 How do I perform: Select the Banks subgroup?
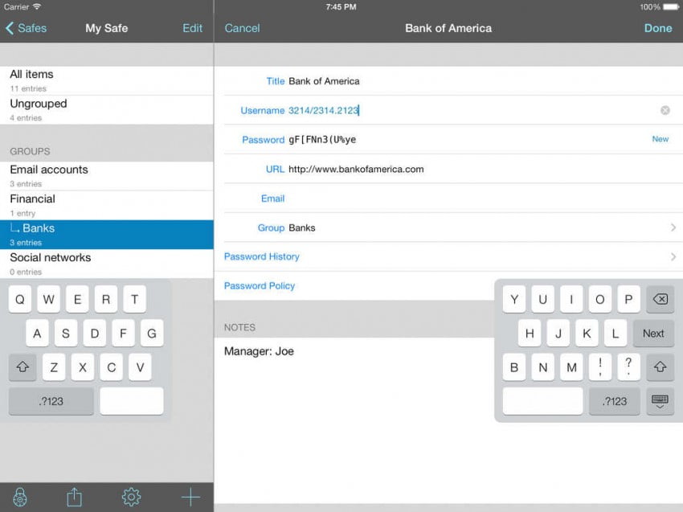107,235
